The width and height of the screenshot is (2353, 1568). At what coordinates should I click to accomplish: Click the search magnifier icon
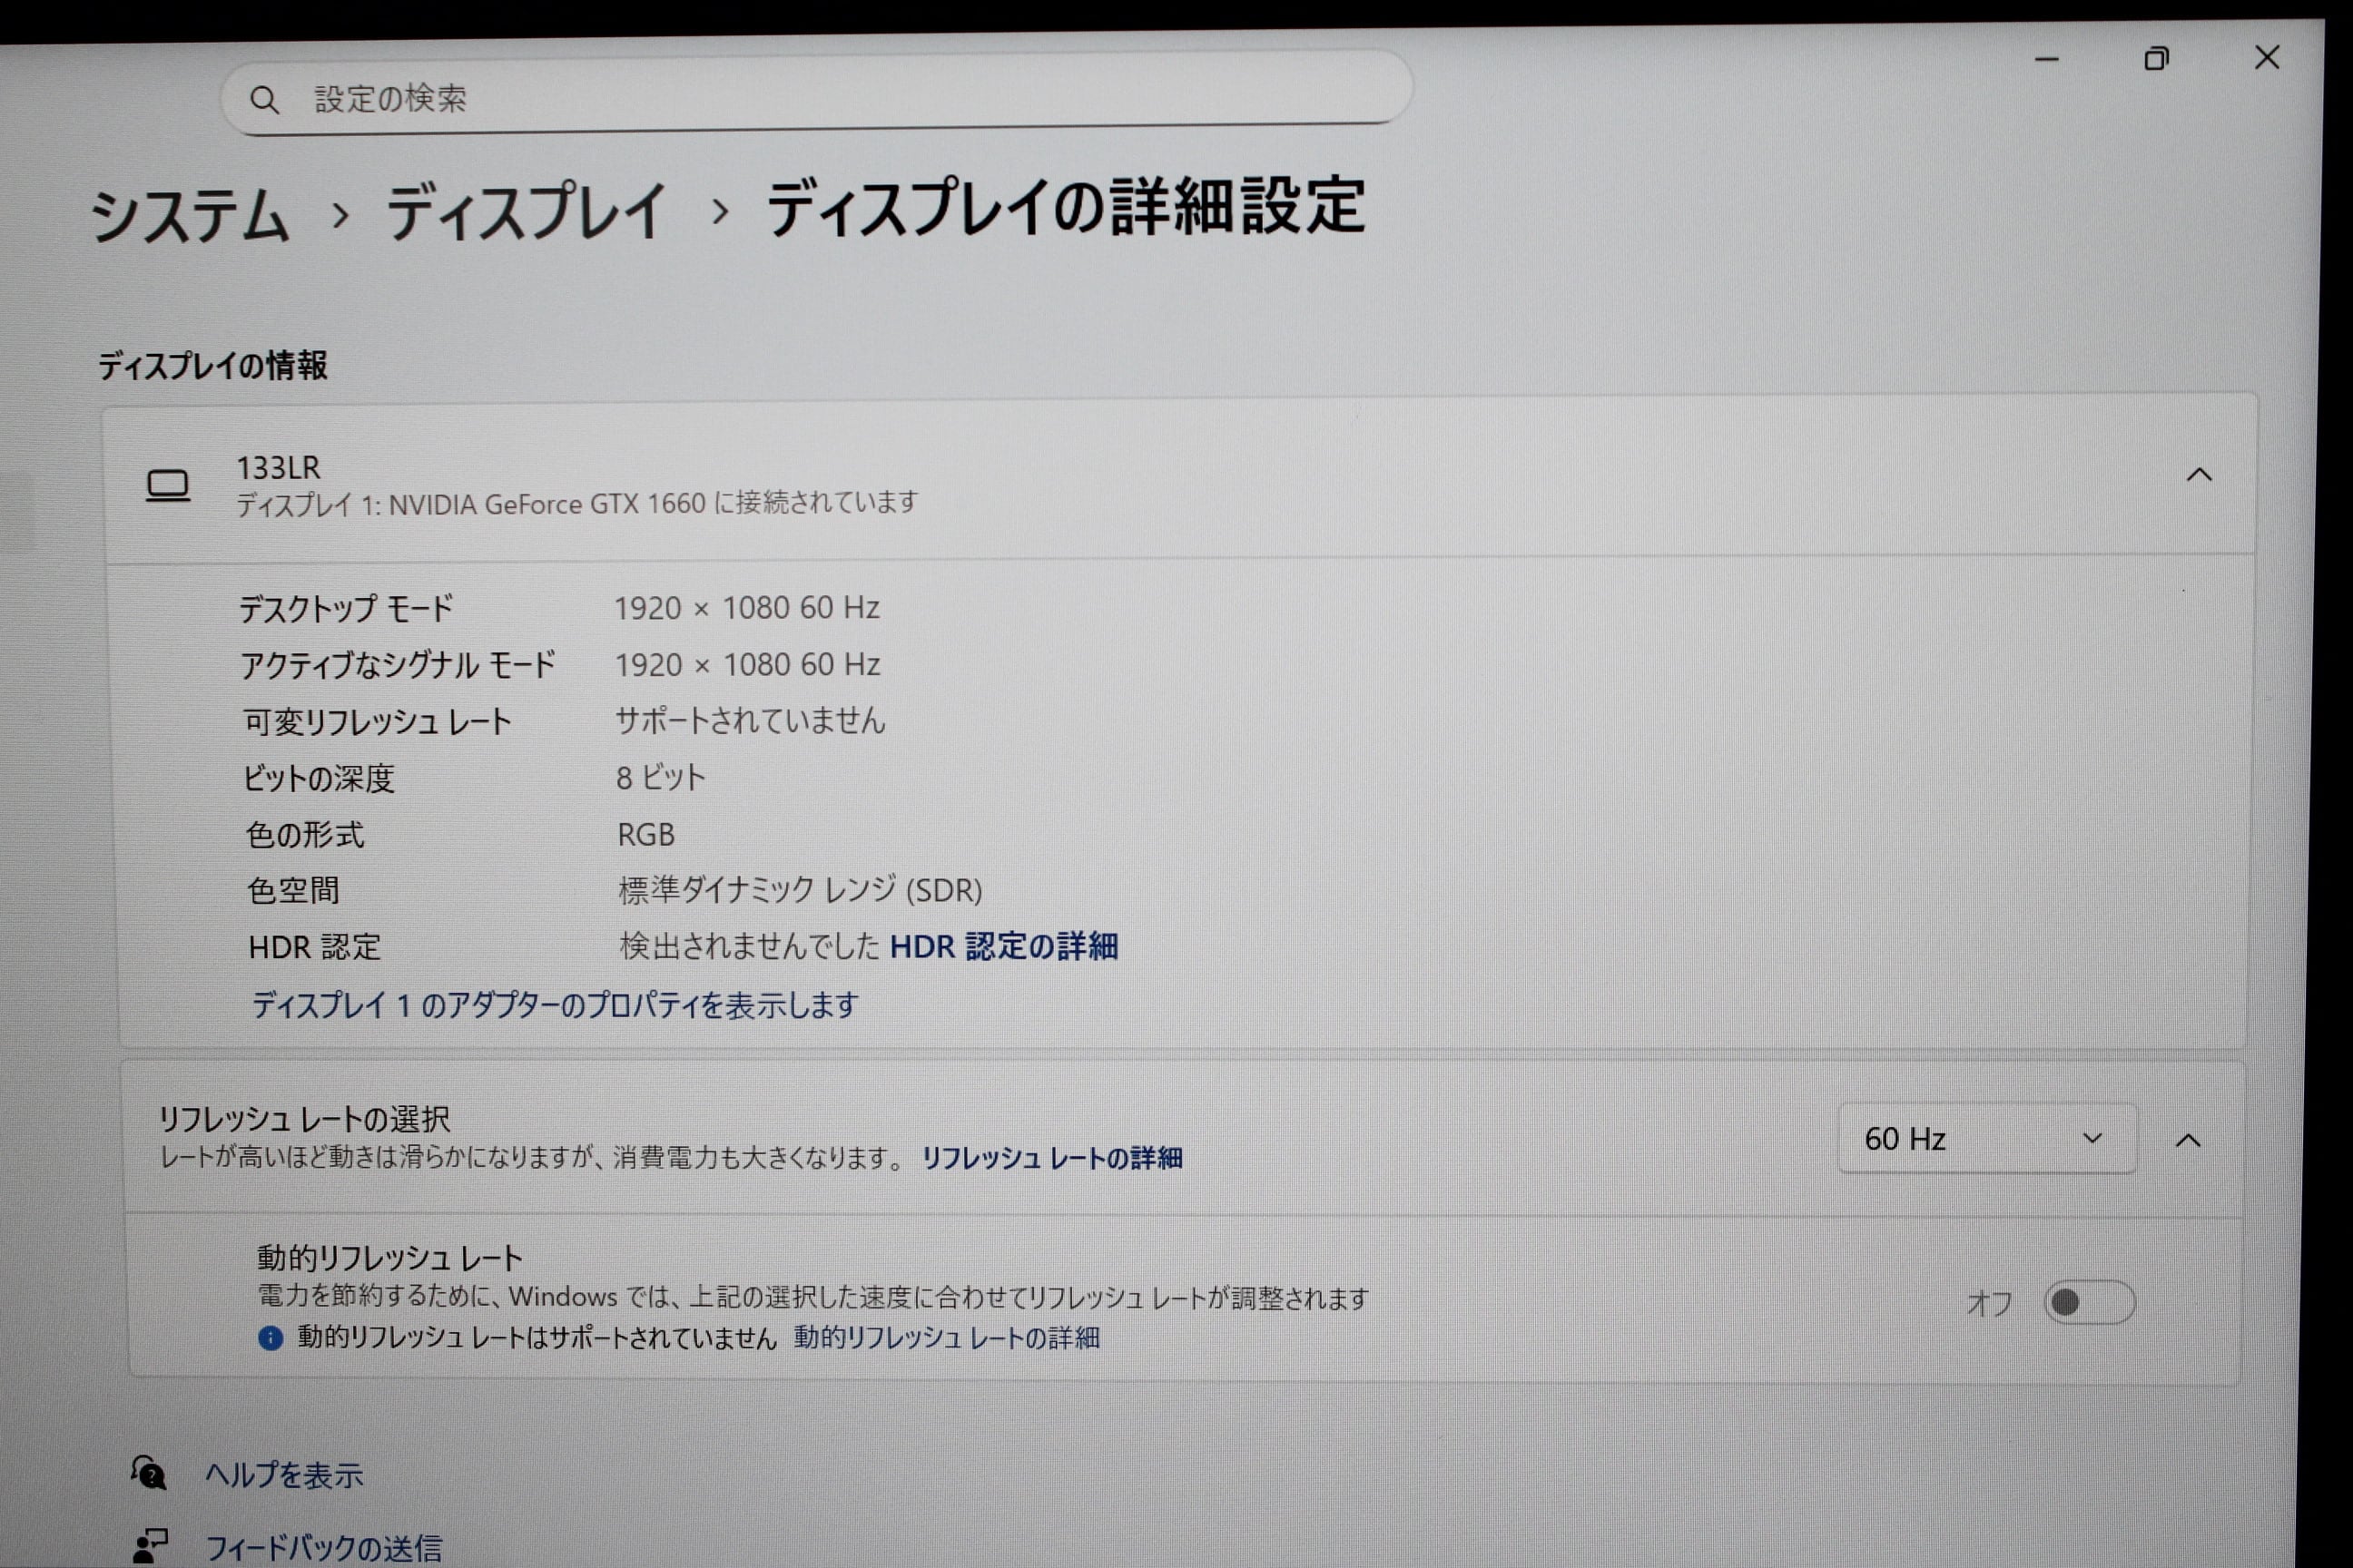(264, 100)
